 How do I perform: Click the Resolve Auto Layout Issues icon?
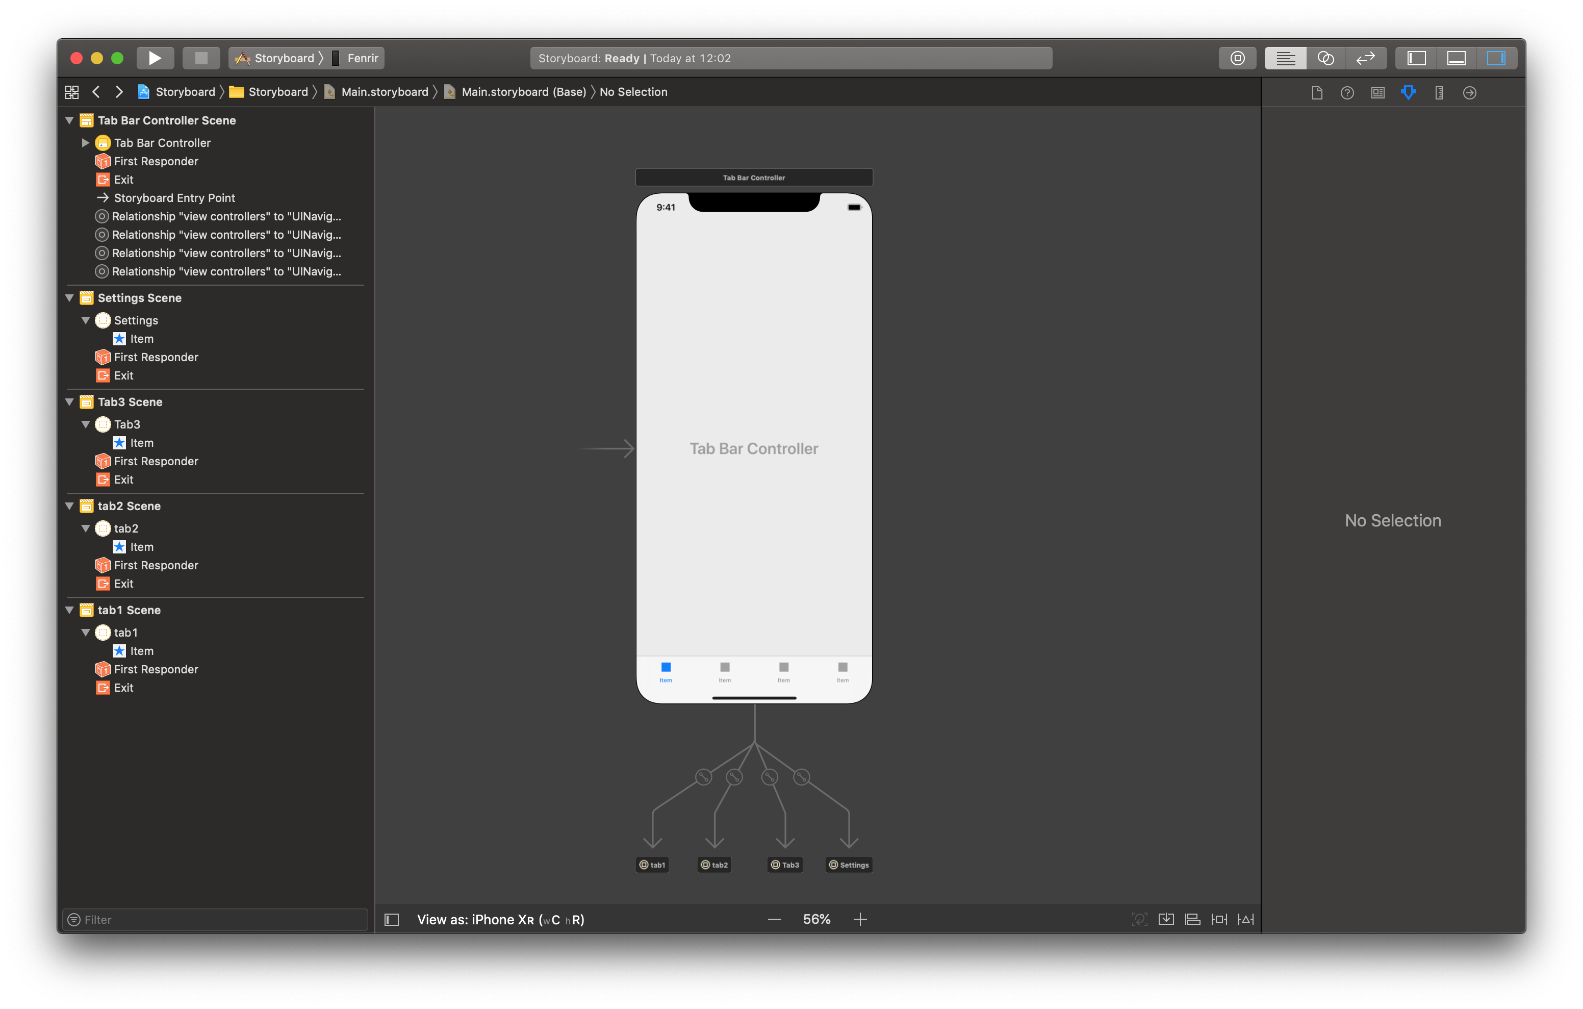pyautogui.click(x=1246, y=919)
